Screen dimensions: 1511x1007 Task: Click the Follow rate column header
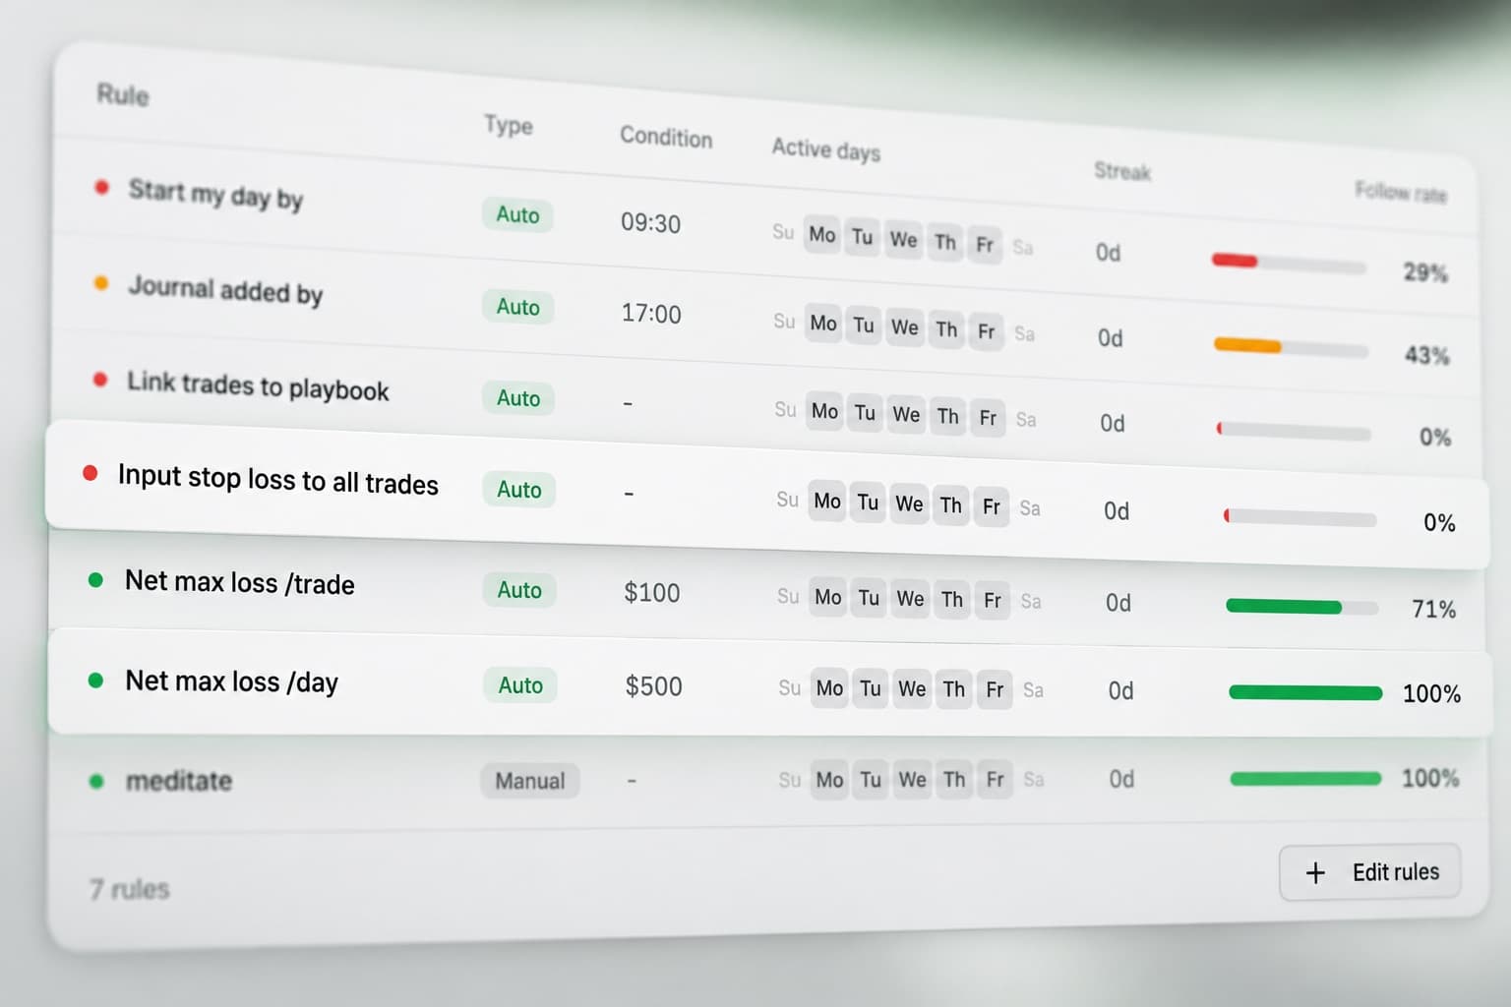1401,192
